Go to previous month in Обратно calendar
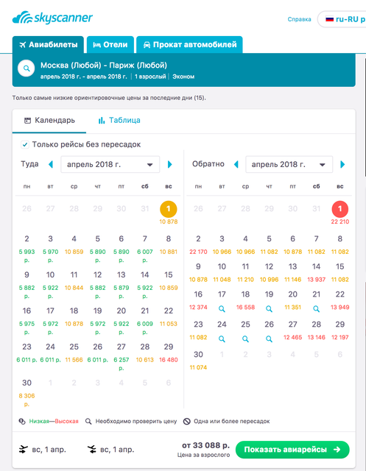The image size is (366, 471). pyautogui.click(x=236, y=164)
